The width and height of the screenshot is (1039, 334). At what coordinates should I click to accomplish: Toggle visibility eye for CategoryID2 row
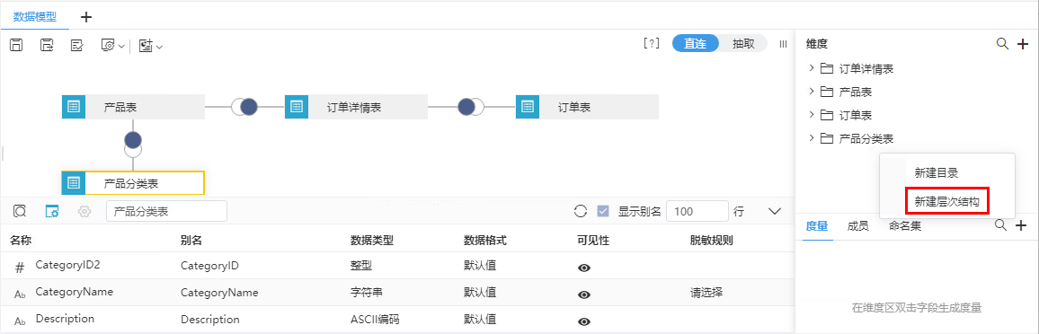pyautogui.click(x=584, y=268)
